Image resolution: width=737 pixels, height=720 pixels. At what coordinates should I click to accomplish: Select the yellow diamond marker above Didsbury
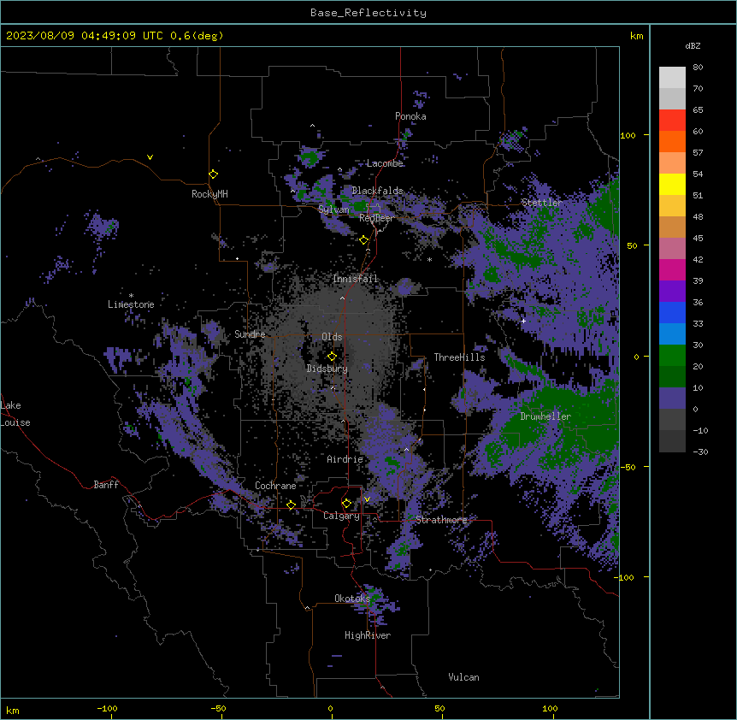pos(332,357)
